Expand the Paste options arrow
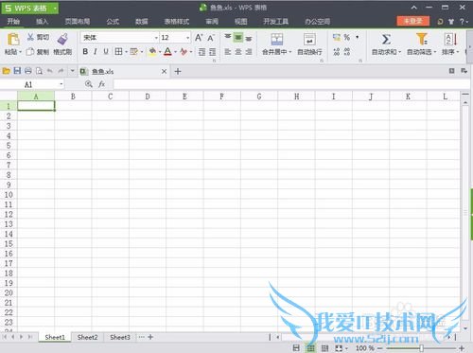The height and width of the screenshot is (353, 473). coord(20,52)
